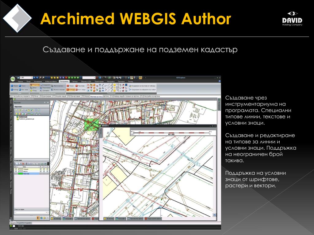Click the yellow circle shape icon in ribbon

tap(114, 85)
